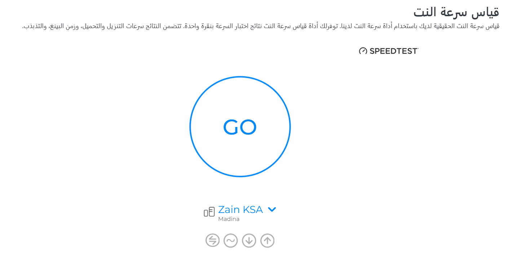Click the jitter wave icon
Image resolution: width=508 pixels, height=254 pixels.
(x=231, y=240)
